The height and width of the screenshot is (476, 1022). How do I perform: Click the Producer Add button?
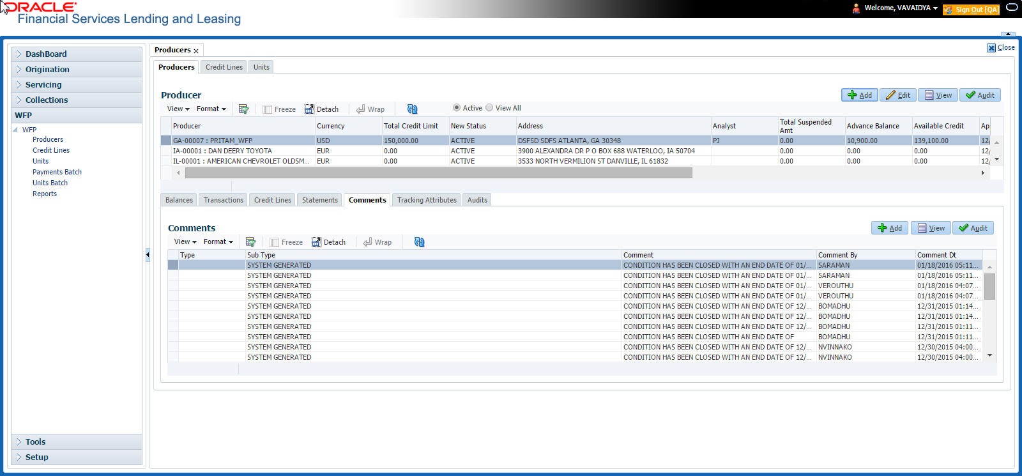(860, 95)
